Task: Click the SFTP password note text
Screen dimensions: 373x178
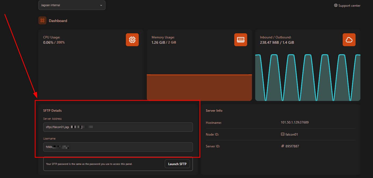Action: click(x=89, y=164)
